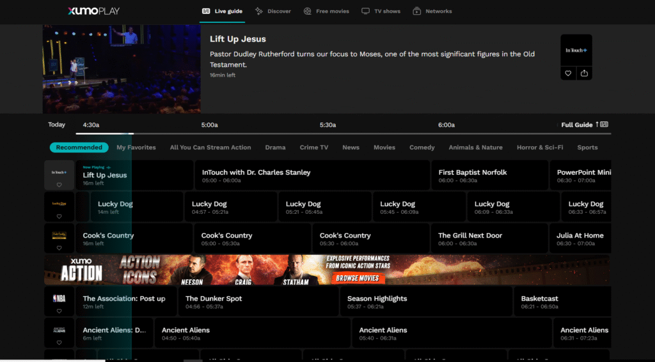655x362 pixels.
Task: Open the NBA channel logo
Action: point(59,298)
